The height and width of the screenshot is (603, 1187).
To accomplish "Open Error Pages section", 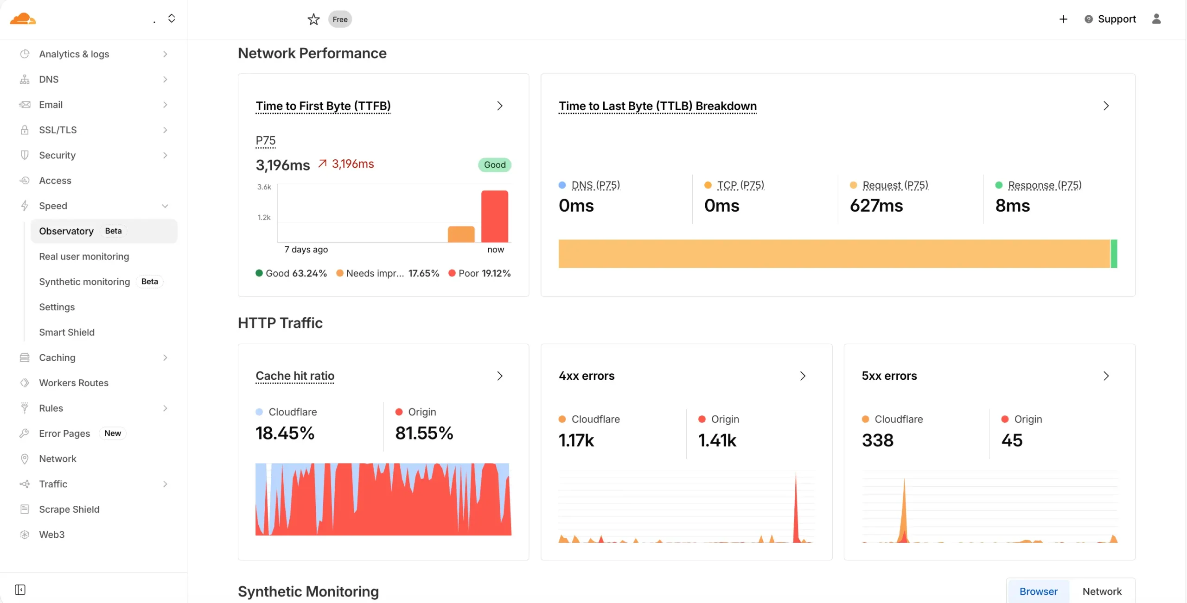I will click(64, 433).
